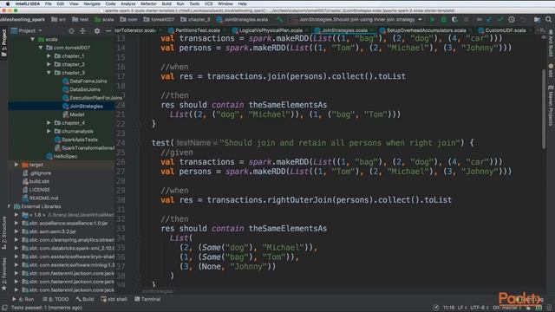Select DataSetJoins file in tree
Viewport: 555px width, 312px height.
pyautogui.click(x=82, y=89)
